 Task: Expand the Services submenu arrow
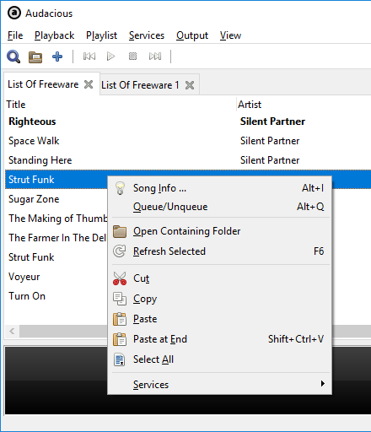pos(323,384)
